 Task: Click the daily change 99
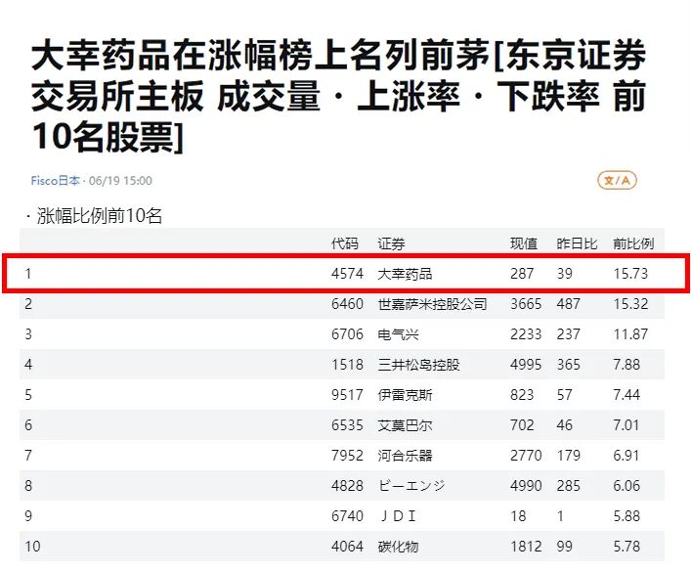[x=565, y=547]
